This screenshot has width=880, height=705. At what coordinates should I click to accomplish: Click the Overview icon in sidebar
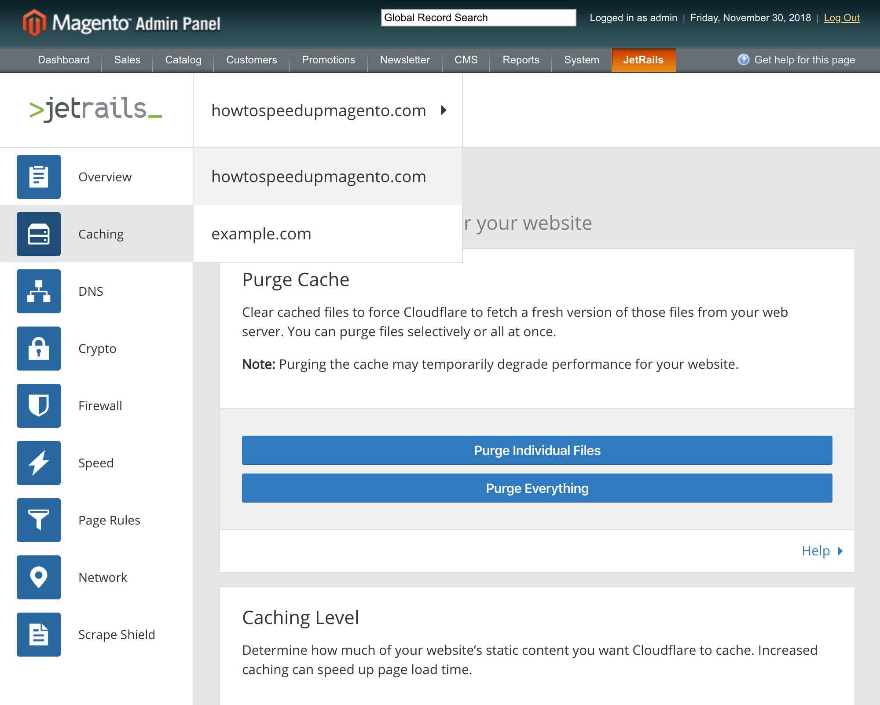39,176
